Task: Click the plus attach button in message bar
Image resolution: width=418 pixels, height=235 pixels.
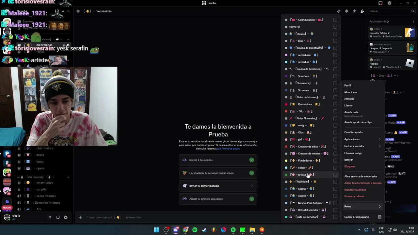Action: [80, 217]
